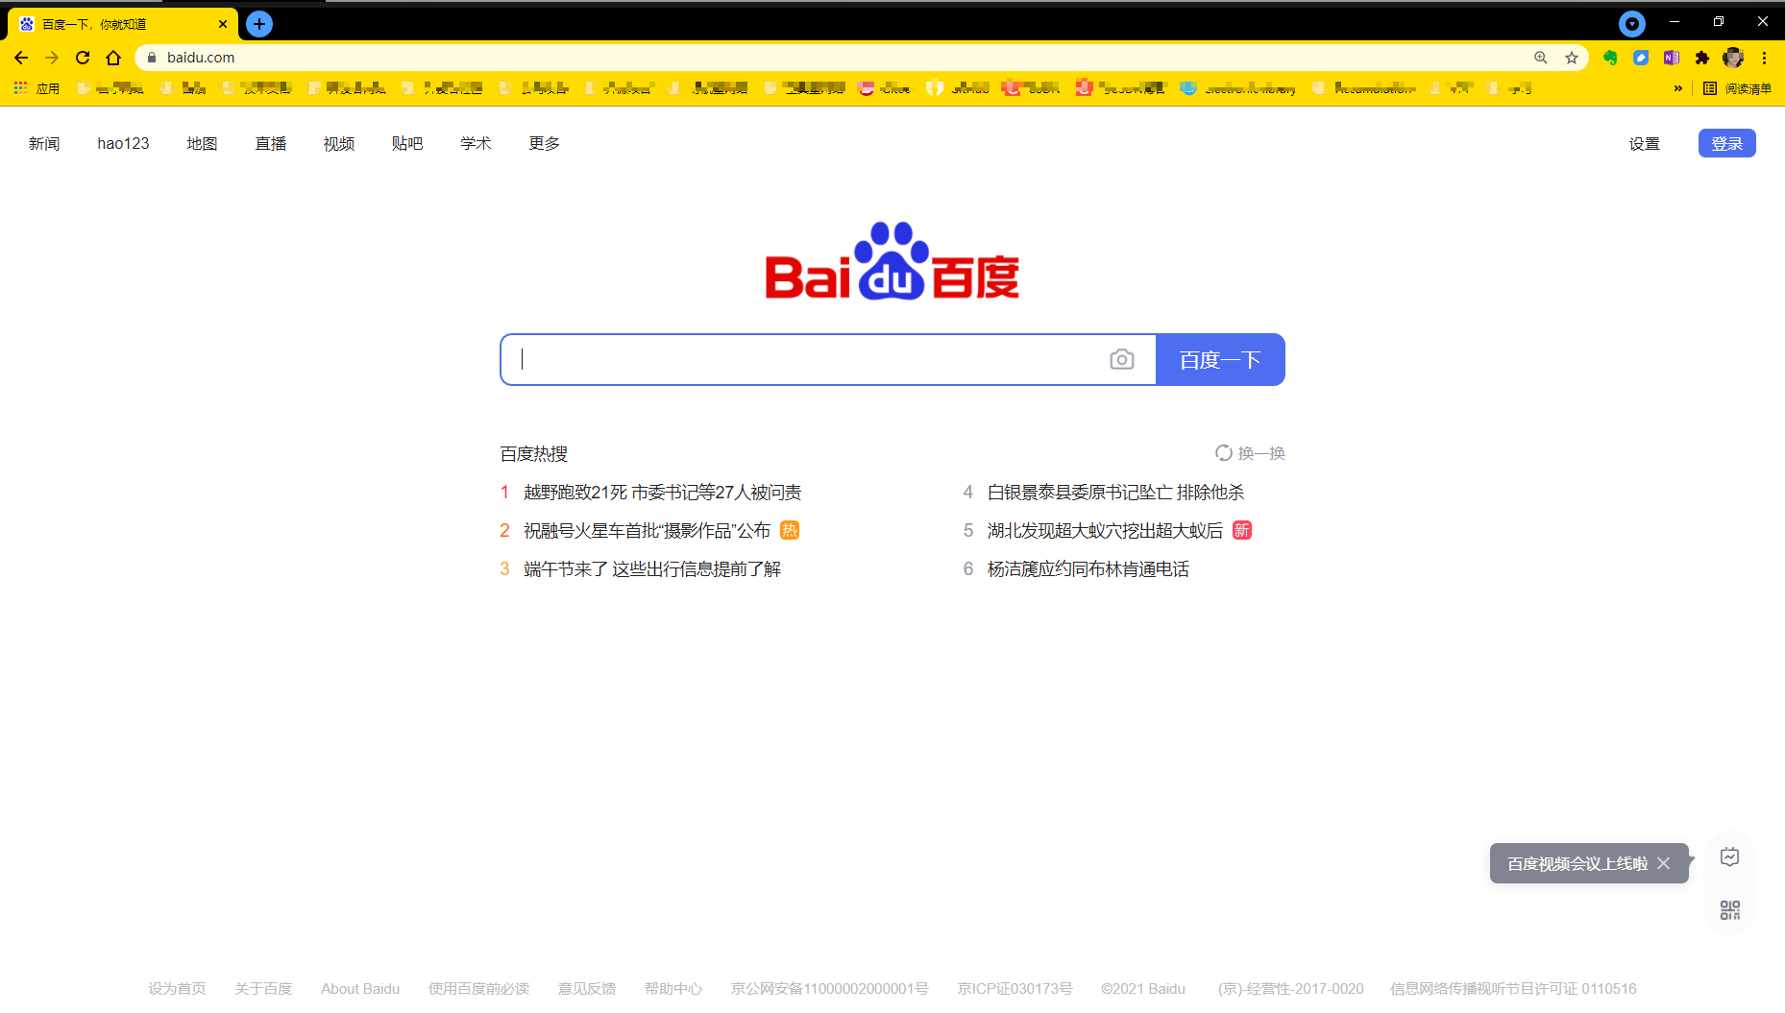Click the feedback icon at right side
This screenshot has height=1013, width=1785.
(1730, 857)
